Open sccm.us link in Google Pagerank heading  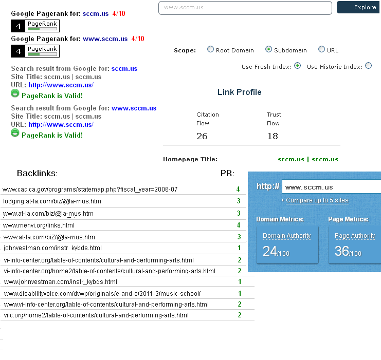click(x=96, y=13)
